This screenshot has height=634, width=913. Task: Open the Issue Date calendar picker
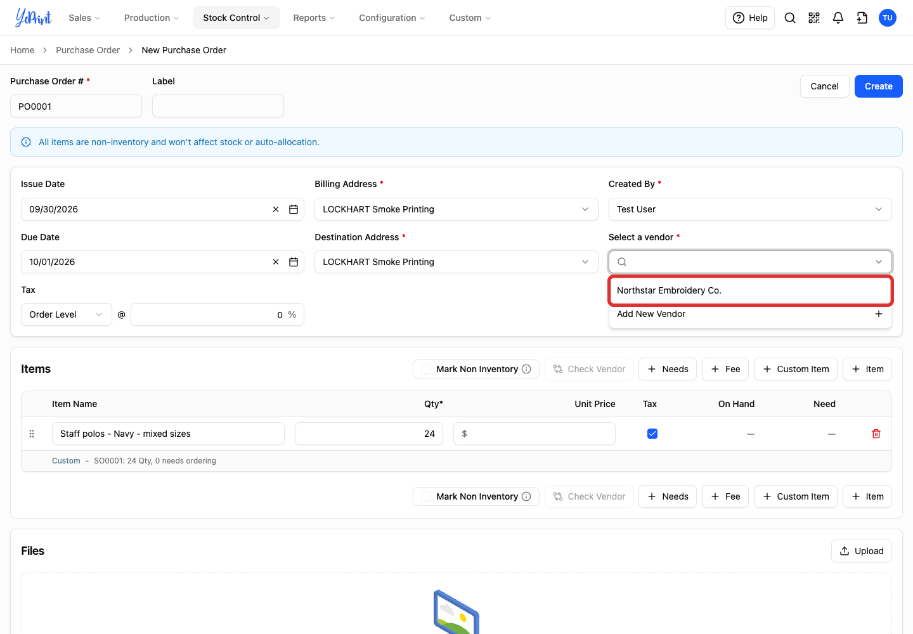(x=294, y=209)
